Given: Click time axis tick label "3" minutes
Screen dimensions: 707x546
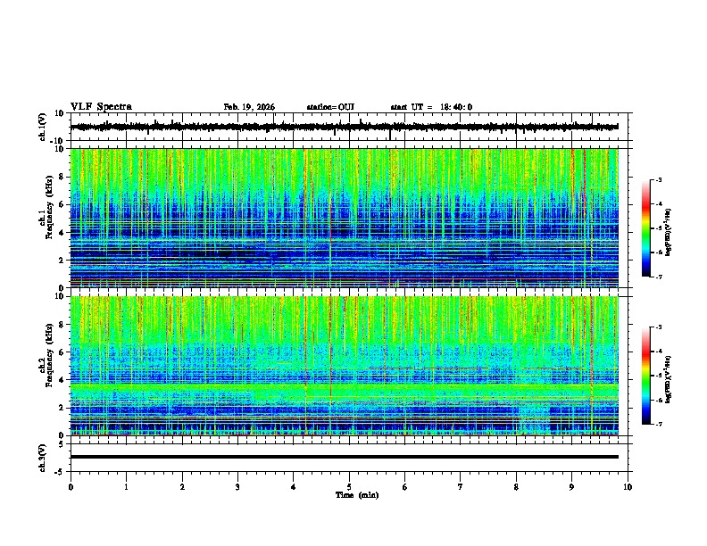Looking at the screenshot, I should 237,487.
